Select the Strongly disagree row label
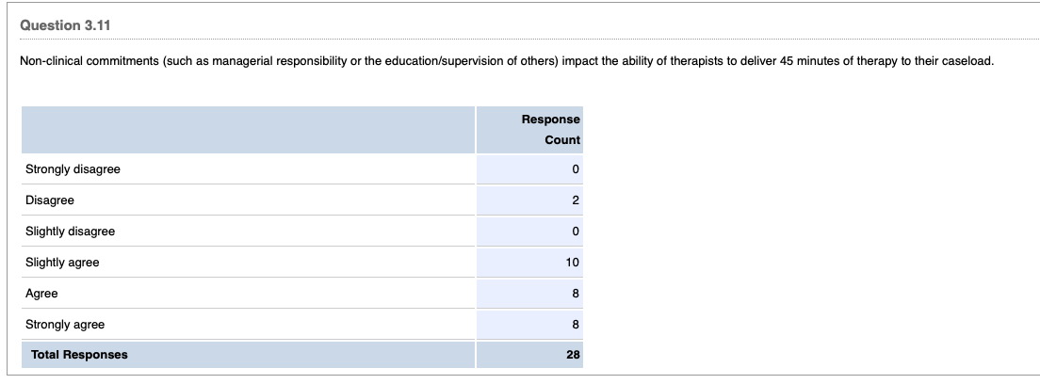Screen dimensions: 1040x384 click(73, 169)
